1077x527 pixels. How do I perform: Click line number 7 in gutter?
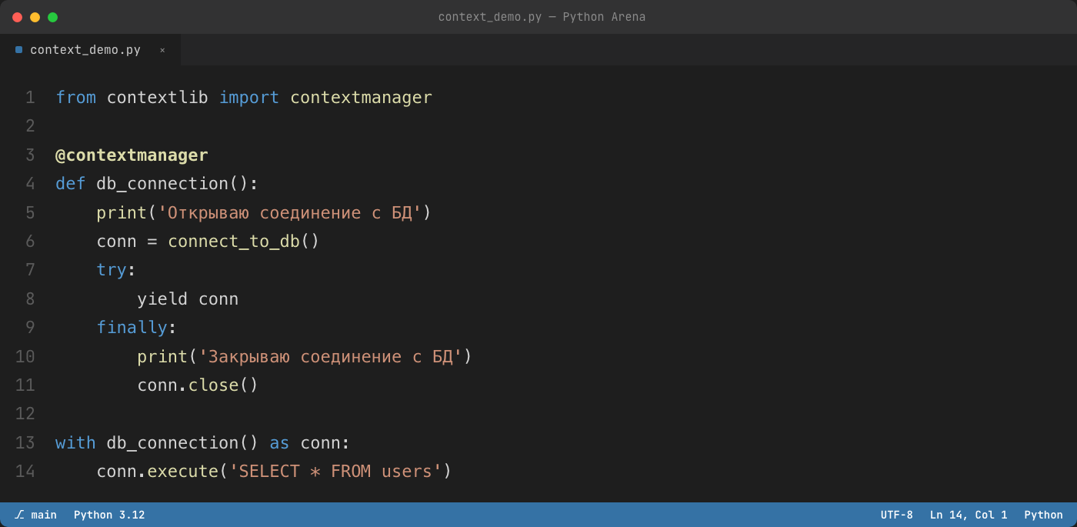point(30,270)
